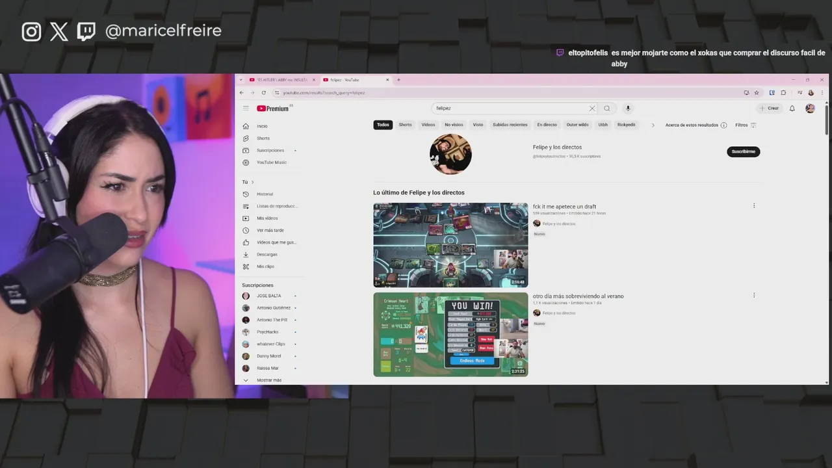Select the Subidas recientes chip
The height and width of the screenshot is (468, 832).
click(510, 125)
